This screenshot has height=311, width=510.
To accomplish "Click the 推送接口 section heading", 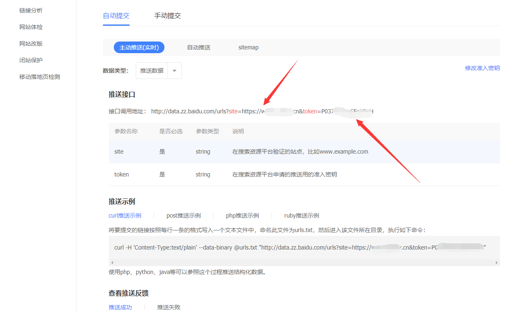I will click(x=122, y=95).
